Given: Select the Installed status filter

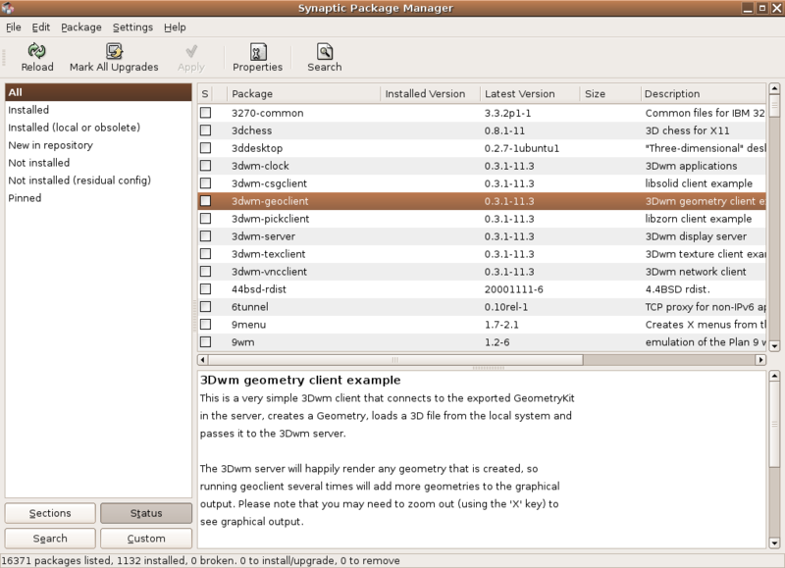Looking at the screenshot, I should tap(98, 110).
